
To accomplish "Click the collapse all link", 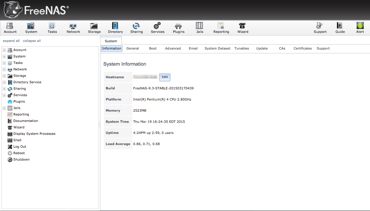I will click(32, 41).
